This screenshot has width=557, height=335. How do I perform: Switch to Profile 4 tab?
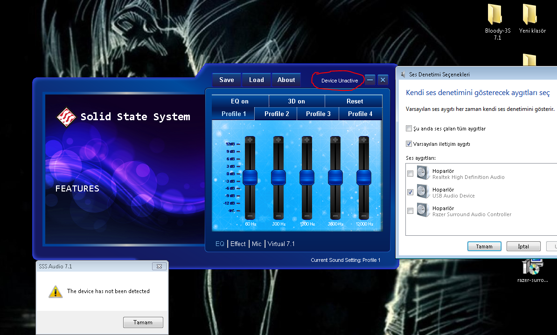(360, 114)
